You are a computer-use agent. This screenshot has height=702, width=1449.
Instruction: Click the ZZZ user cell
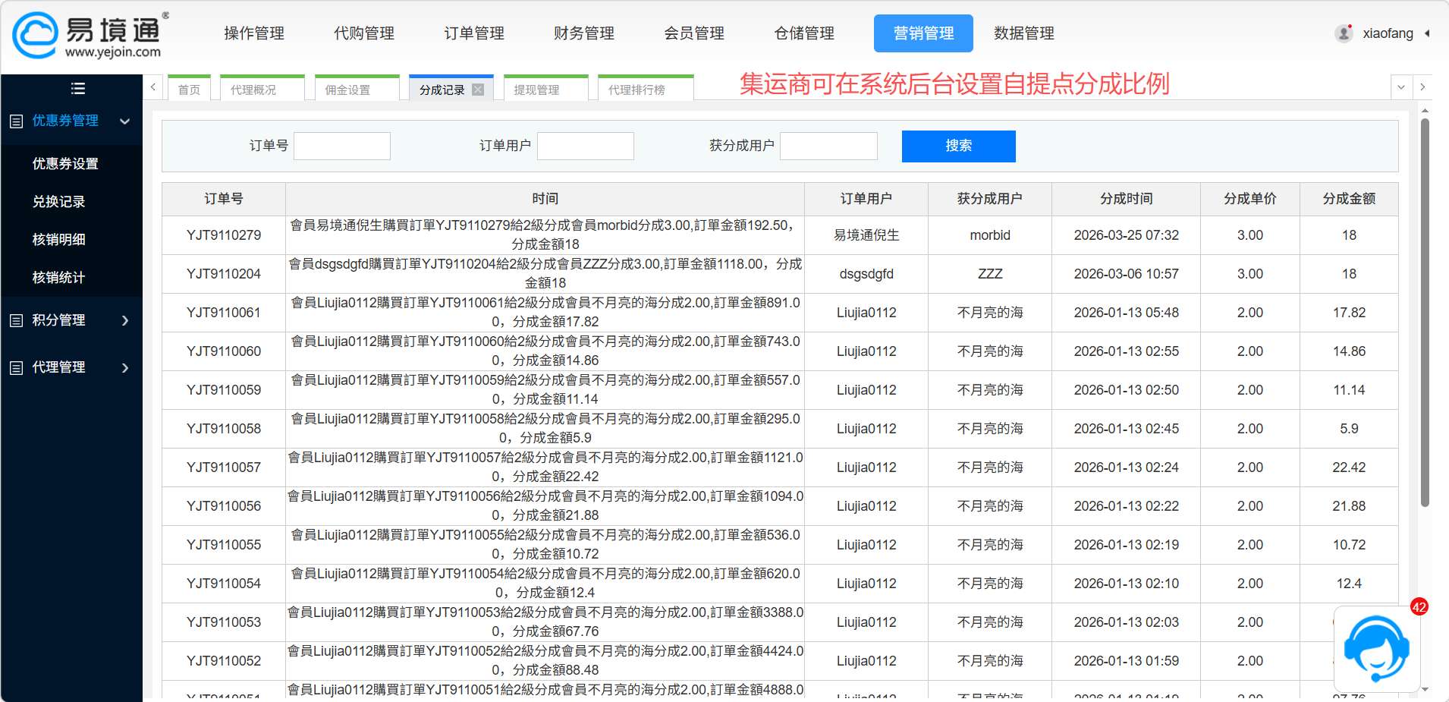(990, 274)
